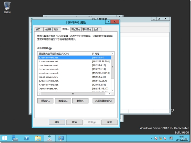The width and height of the screenshot is (191, 143).
Task: Minimize the DNS Manager window
Action: (154, 19)
